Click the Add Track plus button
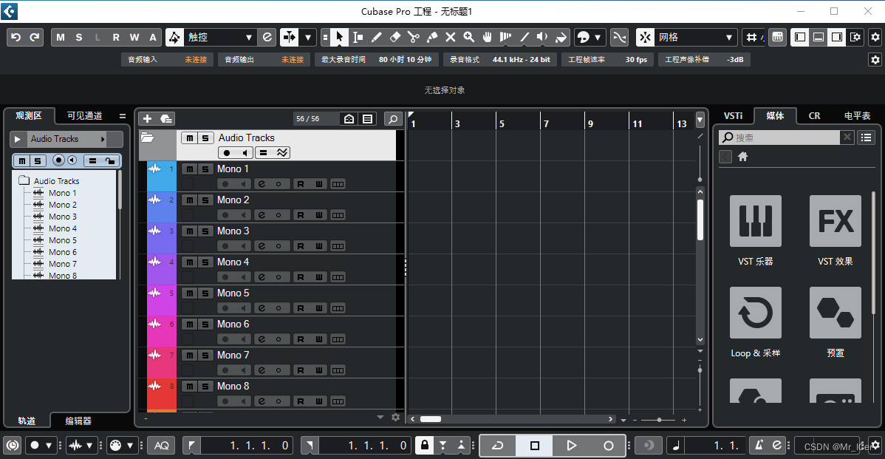 (x=147, y=118)
